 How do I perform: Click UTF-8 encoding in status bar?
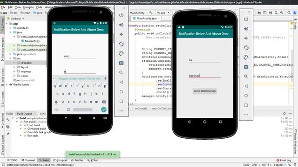tap(267, 165)
